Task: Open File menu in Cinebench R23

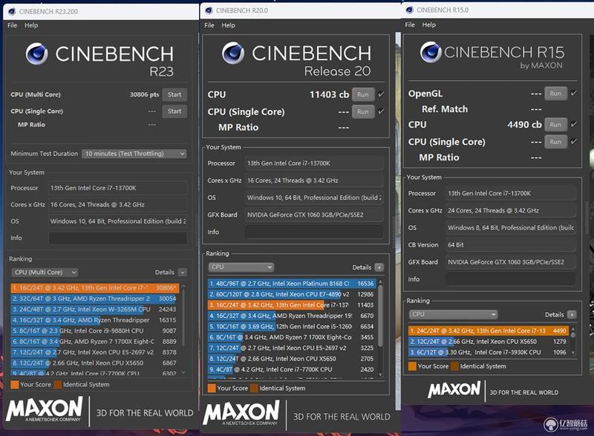Action: 12,25
